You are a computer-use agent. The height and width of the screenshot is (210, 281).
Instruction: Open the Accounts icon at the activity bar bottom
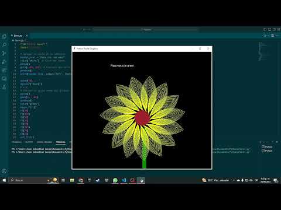tap(4, 171)
